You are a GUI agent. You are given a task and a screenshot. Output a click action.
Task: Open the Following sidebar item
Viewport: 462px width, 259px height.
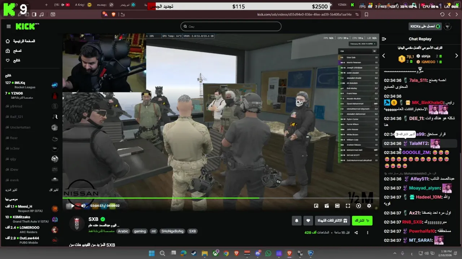pyautogui.click(x=13, y=60)
